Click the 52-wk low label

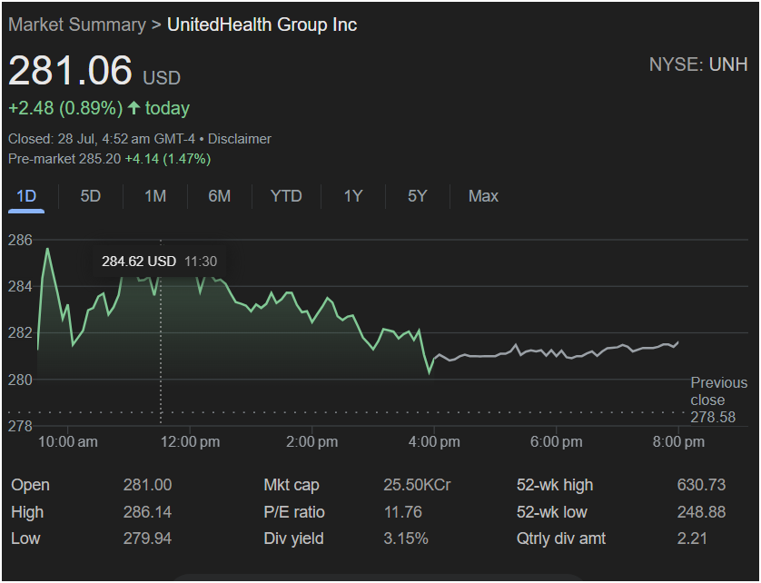pos(552,512)
